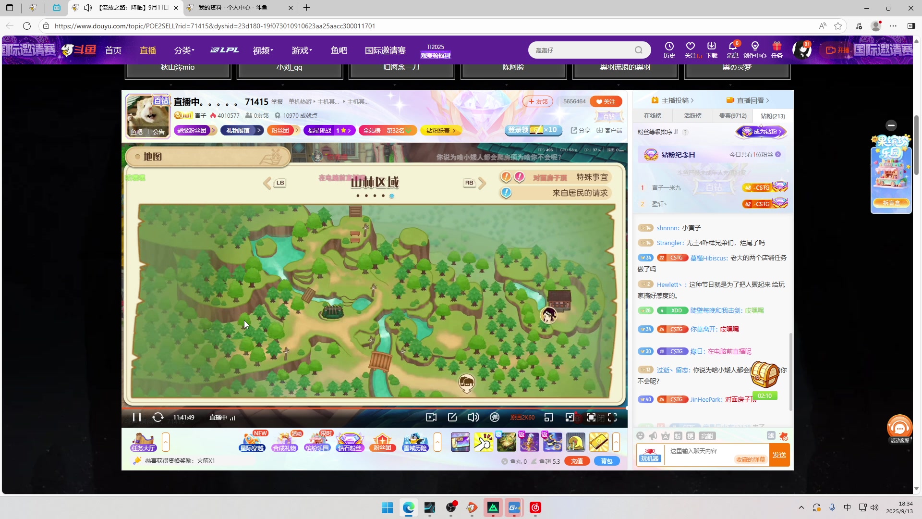This screenshot has width=922, height=519.
Task: Expand the 钻粉联赛 pill
Action: tap(441, 130)
